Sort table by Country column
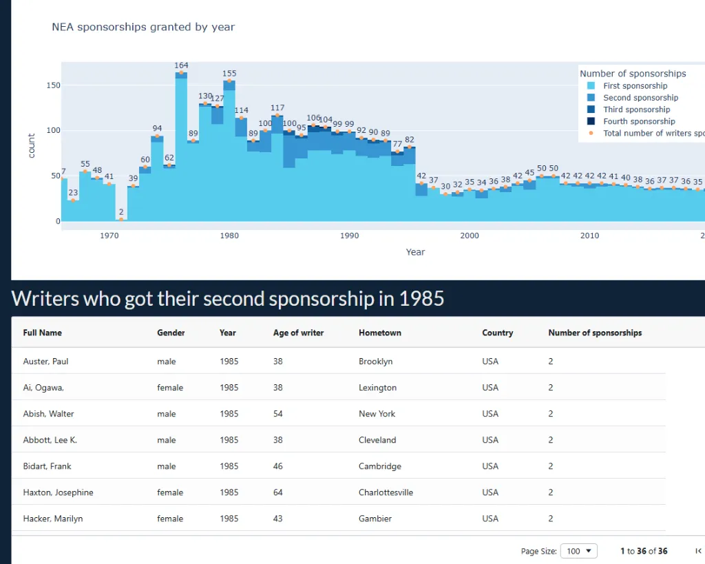This screenshot has width=705, height=564. coord(498,333)
